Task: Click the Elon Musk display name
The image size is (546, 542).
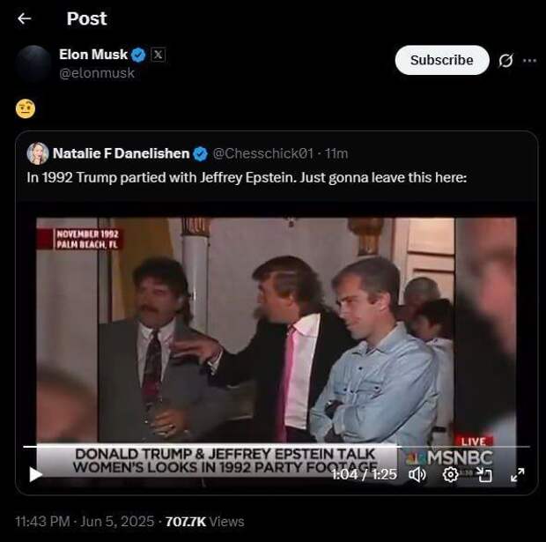Action: pyautogui.click(x=93, y=55)
